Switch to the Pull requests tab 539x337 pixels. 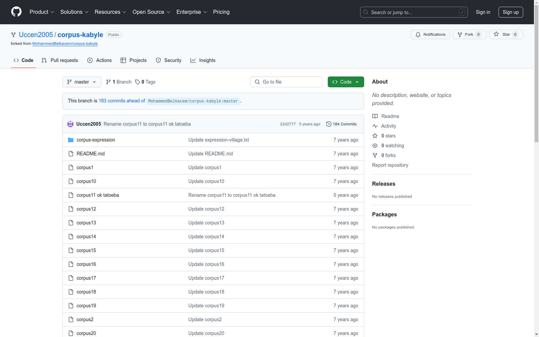point(60,60)
